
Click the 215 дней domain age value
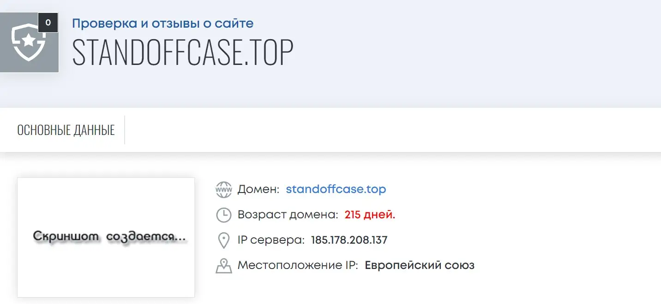pos(370,215)
